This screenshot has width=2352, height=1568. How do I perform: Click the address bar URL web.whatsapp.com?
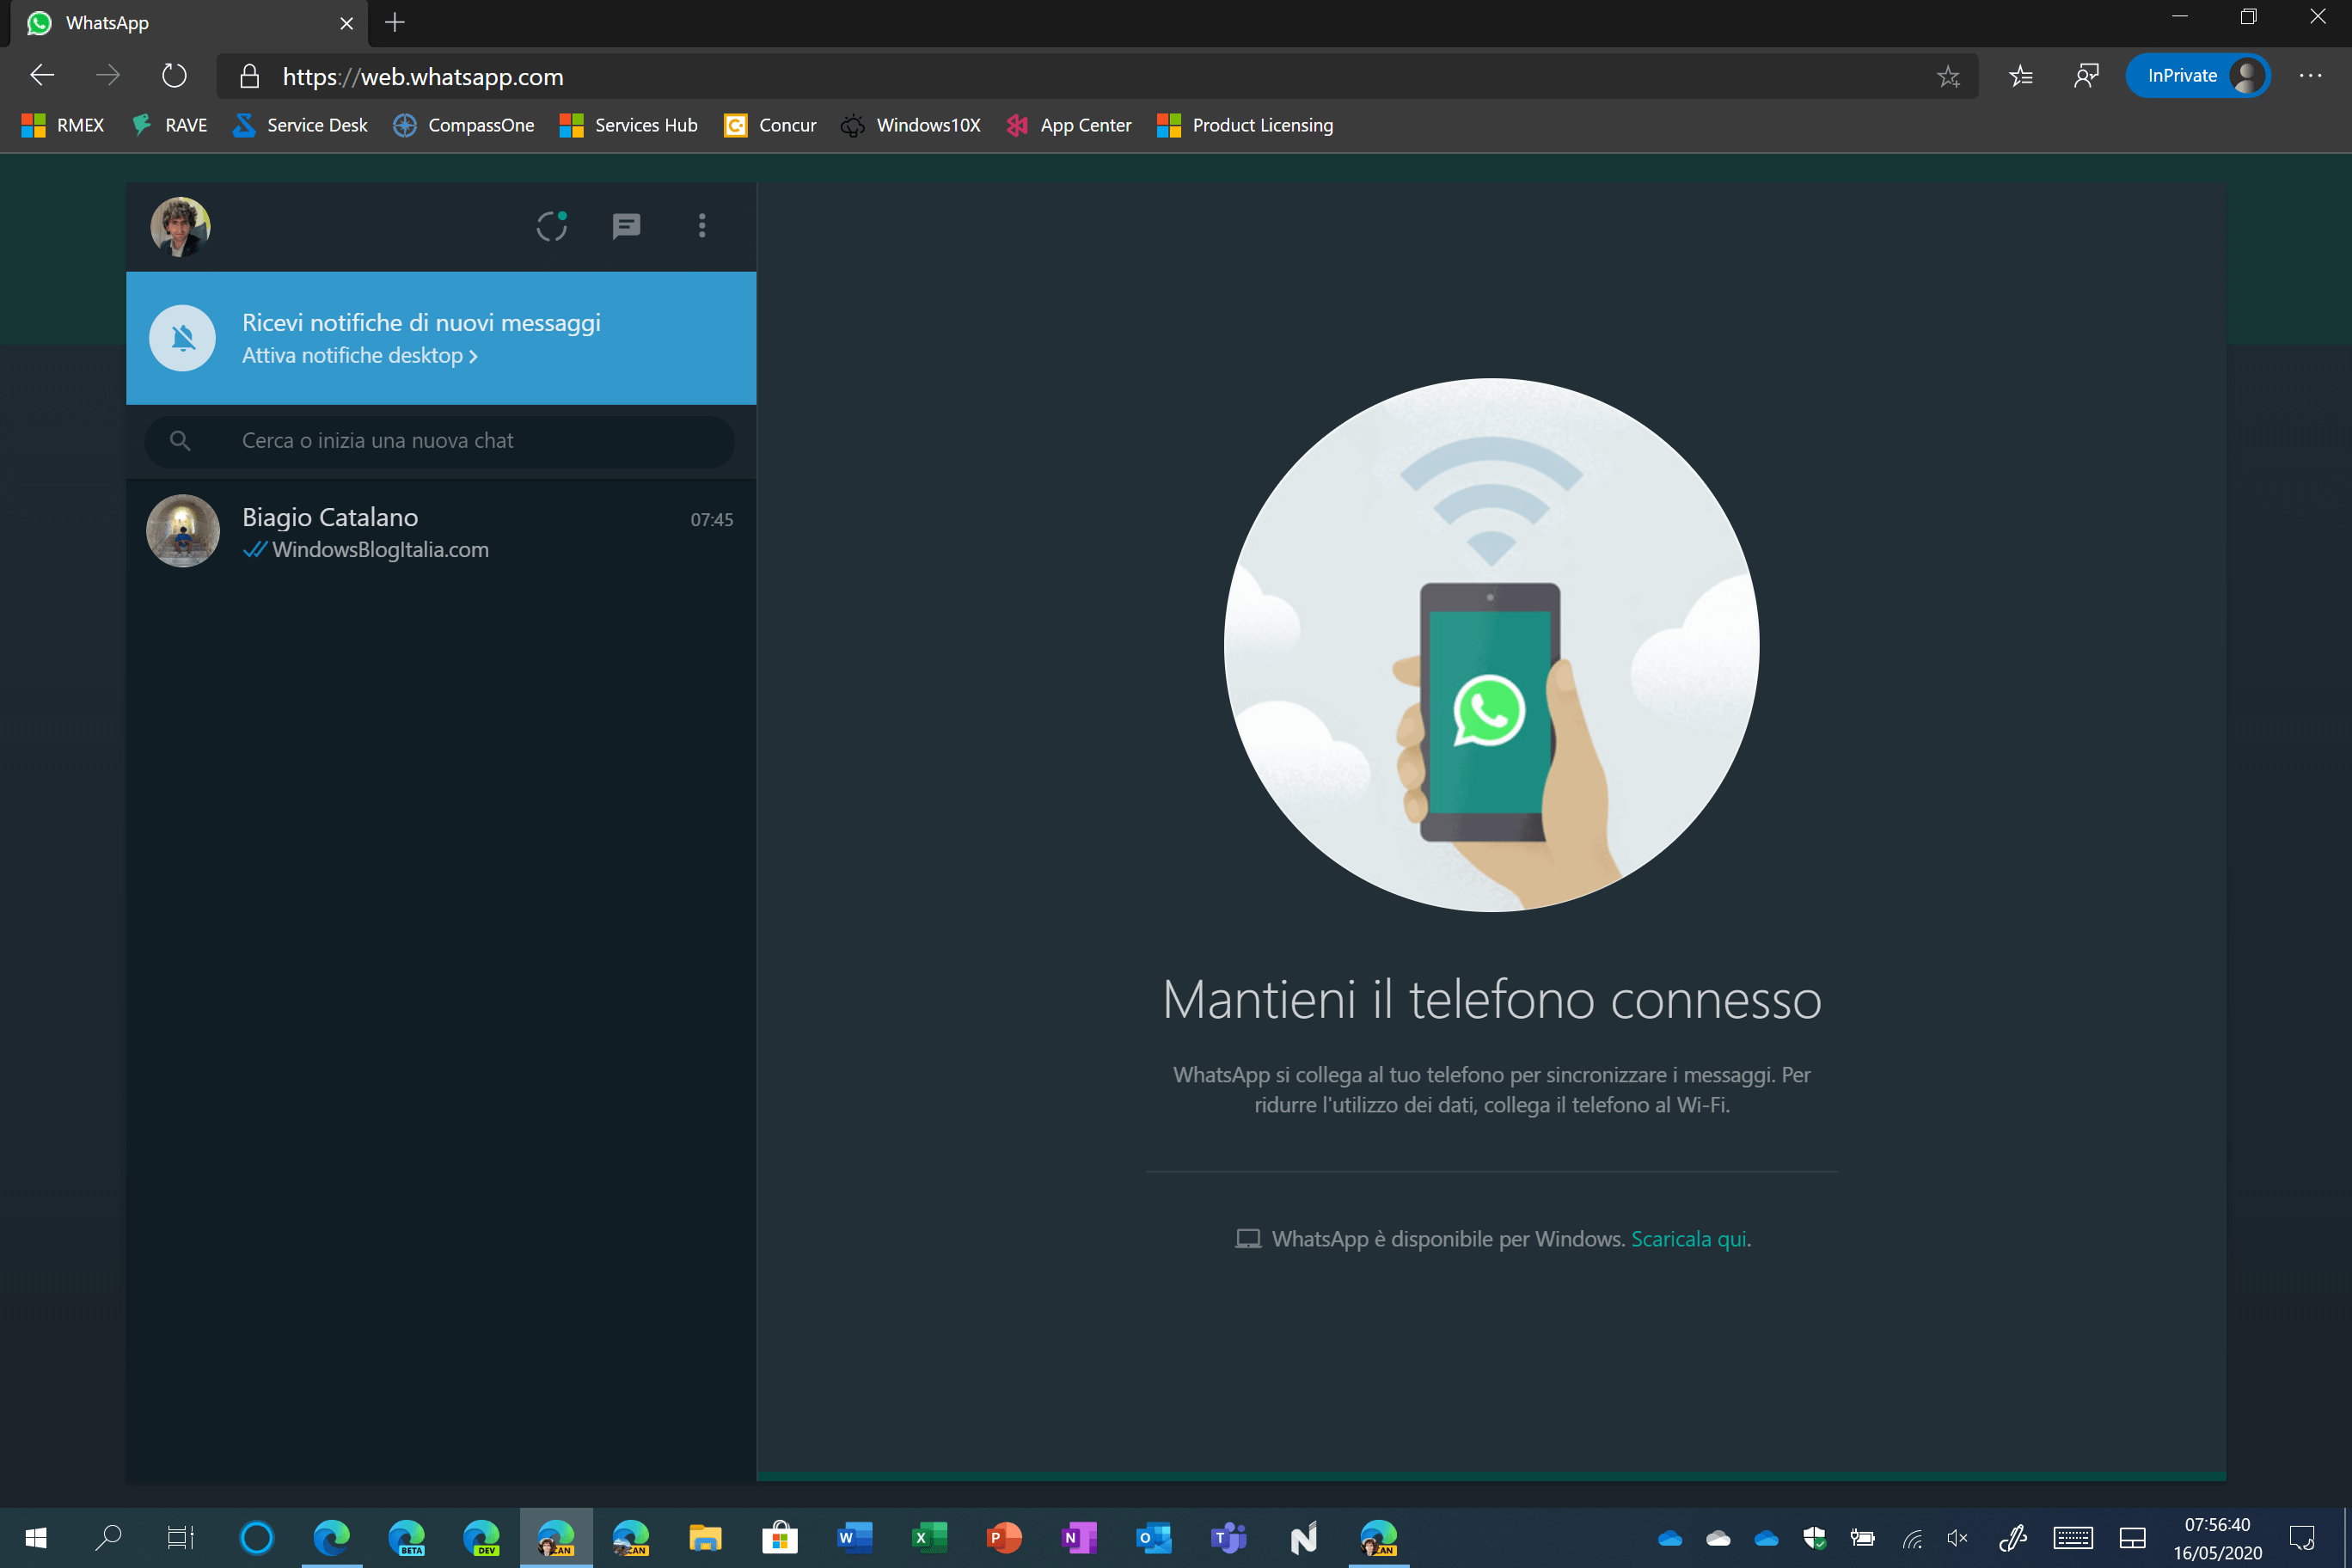423,77
